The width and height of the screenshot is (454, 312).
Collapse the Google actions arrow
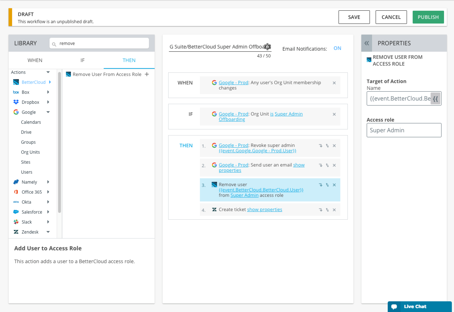pos(48,112)
